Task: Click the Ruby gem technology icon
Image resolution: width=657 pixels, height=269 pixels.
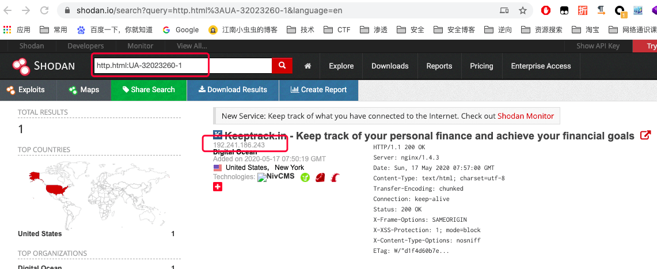Action: coord(321,177)
